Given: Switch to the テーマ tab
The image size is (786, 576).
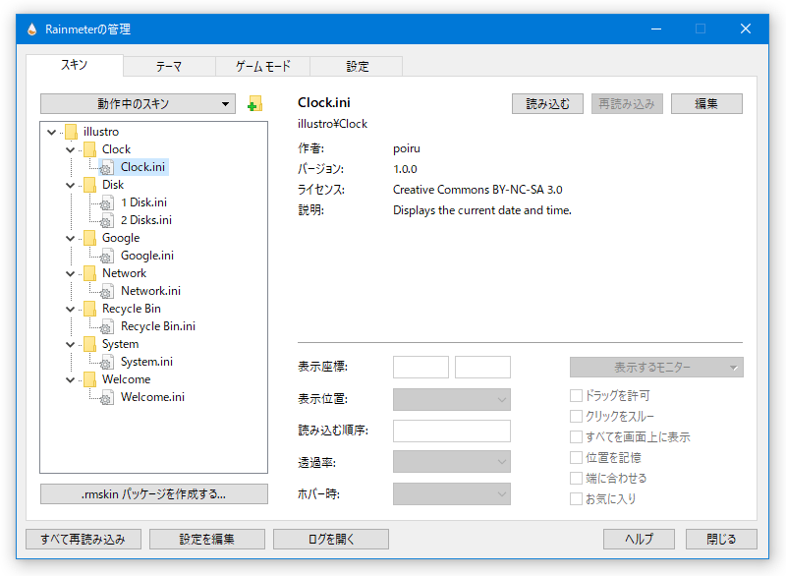Looking at the screenshot, I should (x=169, y=66).
